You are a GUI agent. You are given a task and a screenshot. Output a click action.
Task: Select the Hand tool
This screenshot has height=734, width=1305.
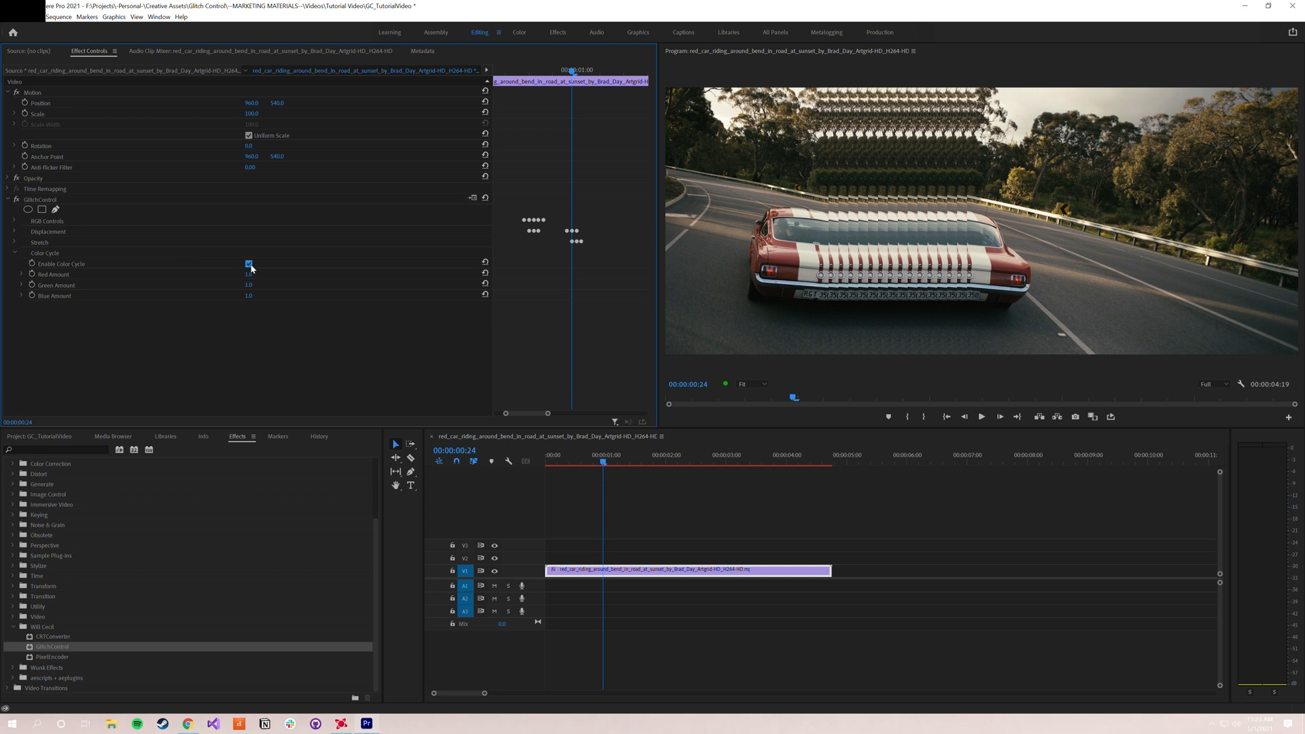point(396,485)
